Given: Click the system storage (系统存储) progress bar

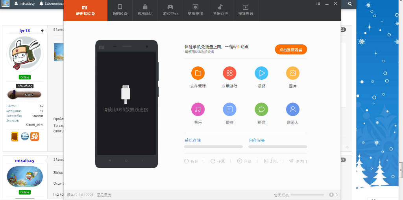Looking at the screenshot, I should (213, 147).
